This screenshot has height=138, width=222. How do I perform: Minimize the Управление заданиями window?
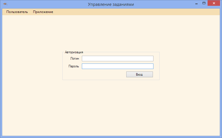point(196,3)
